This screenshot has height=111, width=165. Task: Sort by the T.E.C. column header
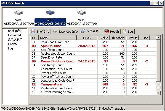(87, 38)
